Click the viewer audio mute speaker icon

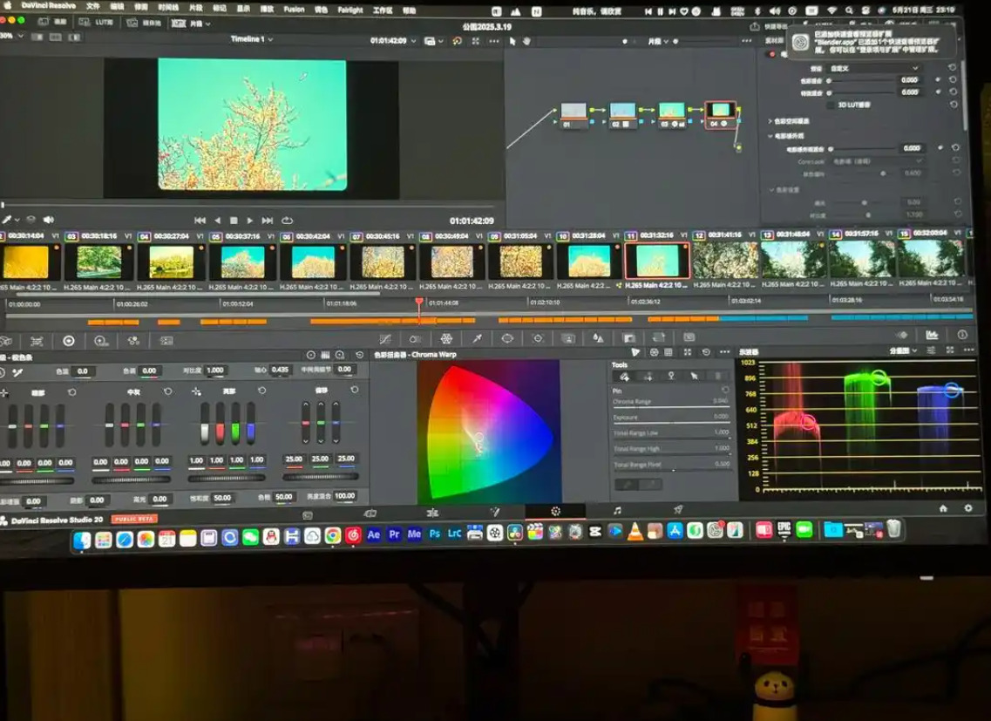[x=50, y=220]
